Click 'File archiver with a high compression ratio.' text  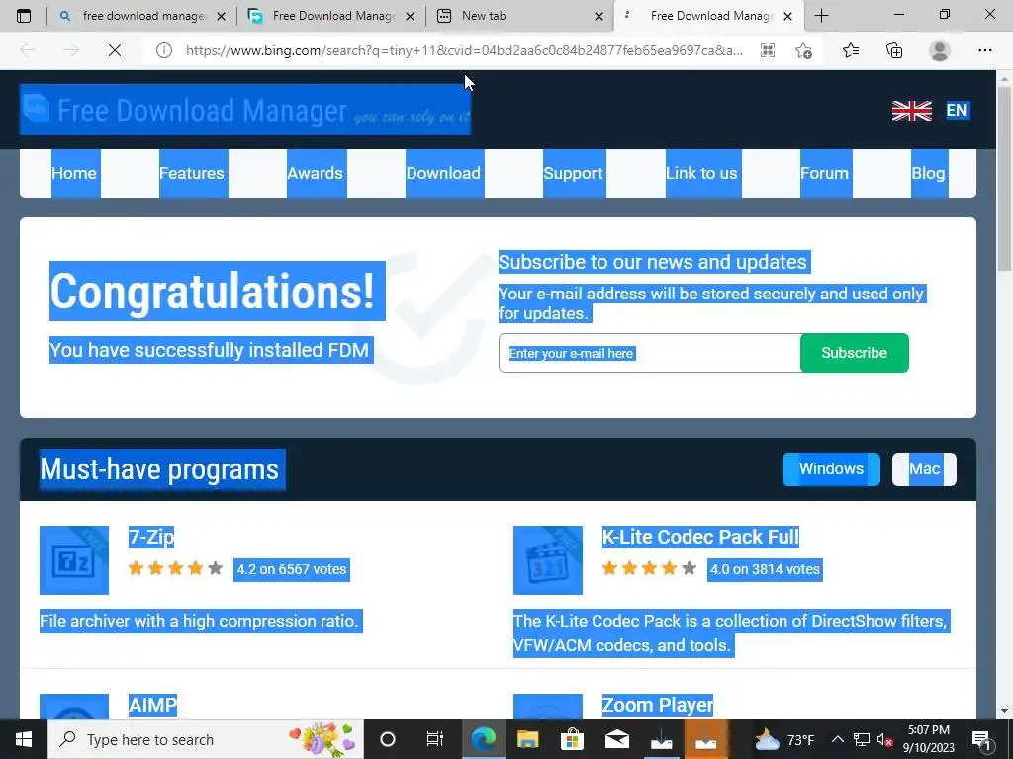[199, 621]
